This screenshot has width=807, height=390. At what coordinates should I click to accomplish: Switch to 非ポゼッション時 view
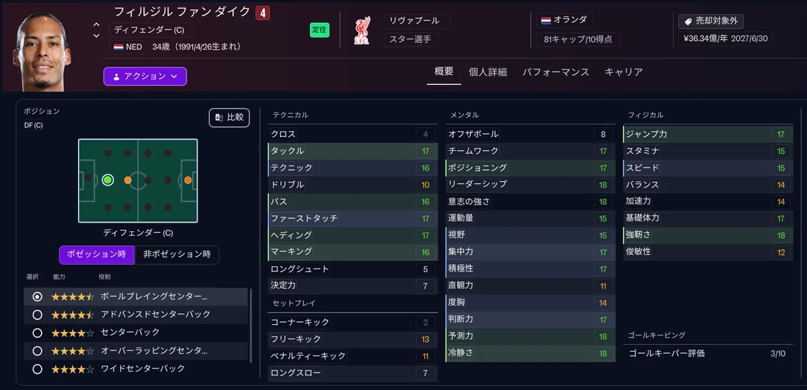(177, 254)
